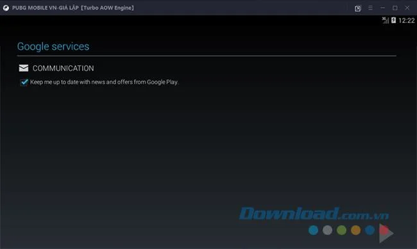Click the 12:22 clock in the status bar

click(x=406, y=20)
